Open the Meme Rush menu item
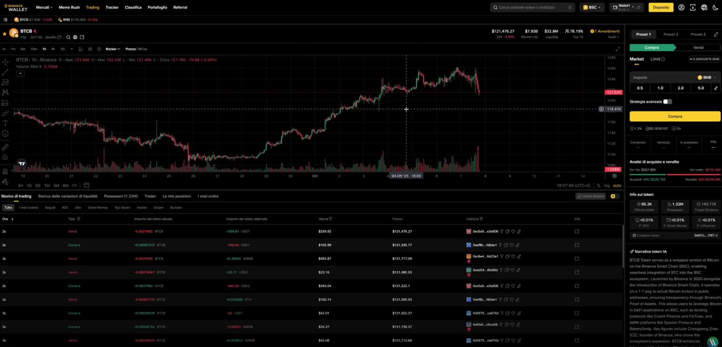Viewport: 722px width, 347px height. click(69, 7)
